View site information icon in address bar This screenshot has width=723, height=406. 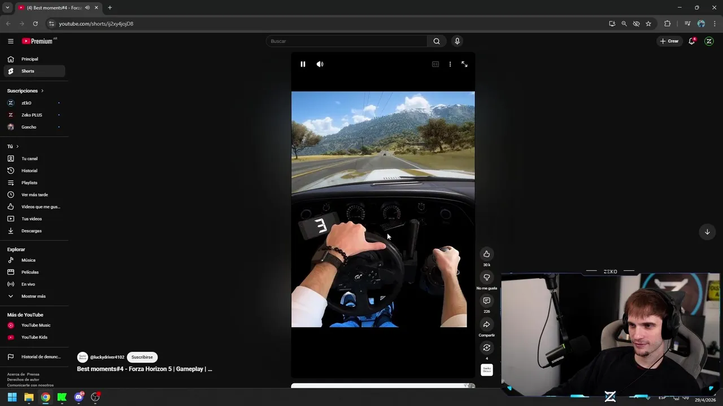click(x=51, y=24)
